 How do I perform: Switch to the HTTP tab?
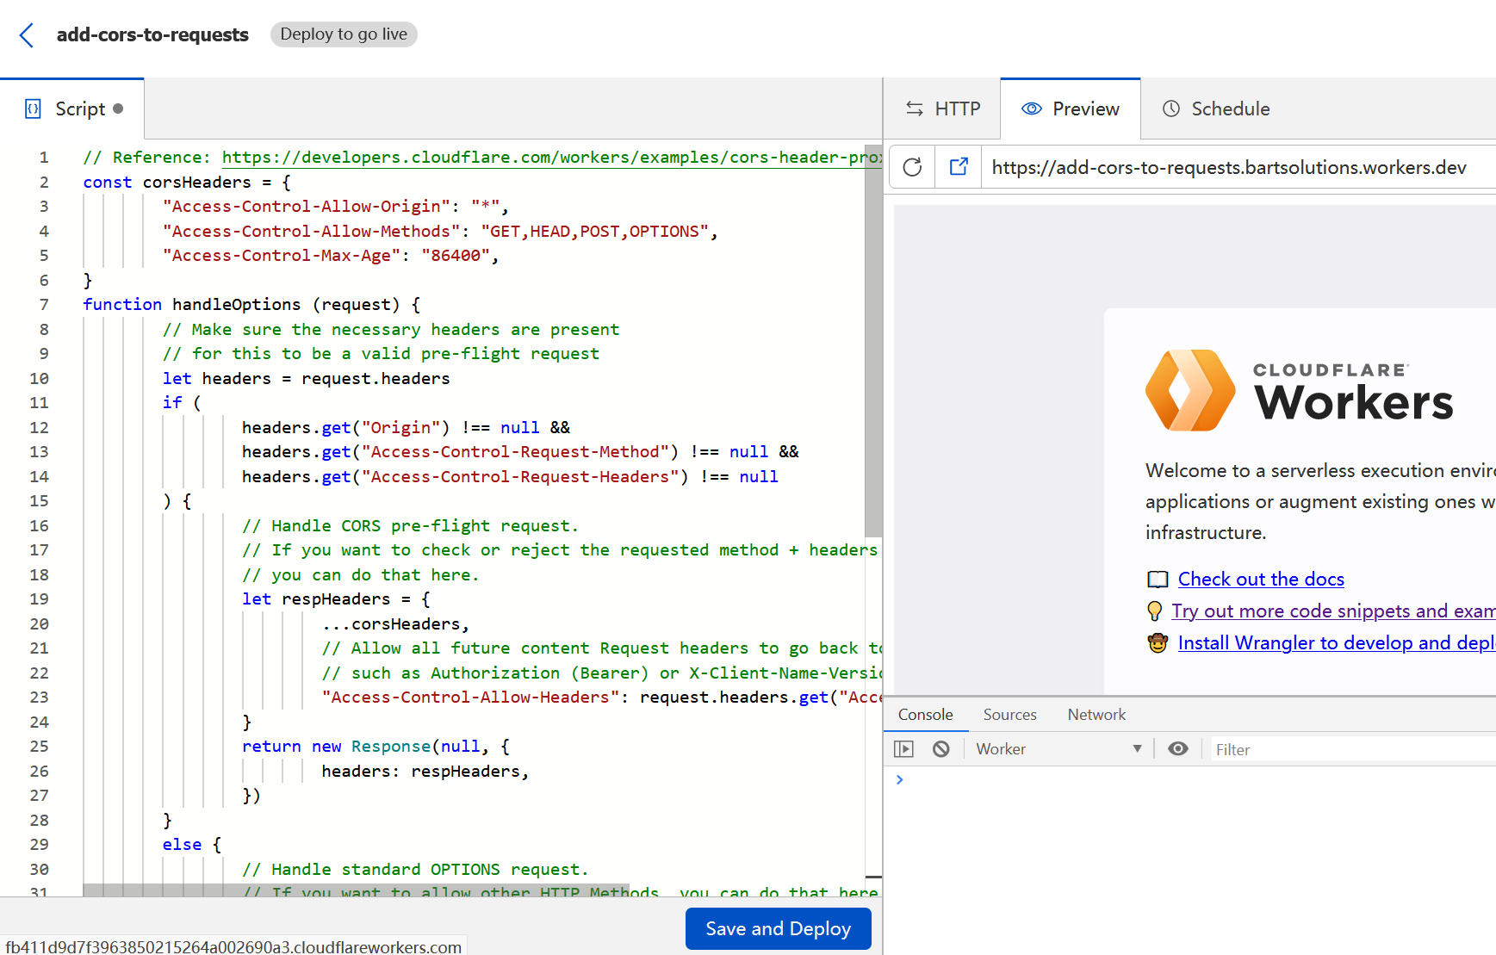coord(942,109)
